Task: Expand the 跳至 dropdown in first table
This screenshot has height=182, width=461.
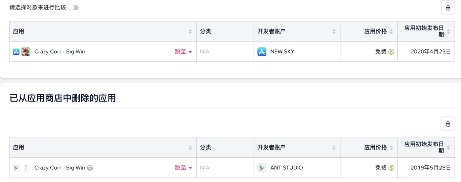Action: coord(184,52)
